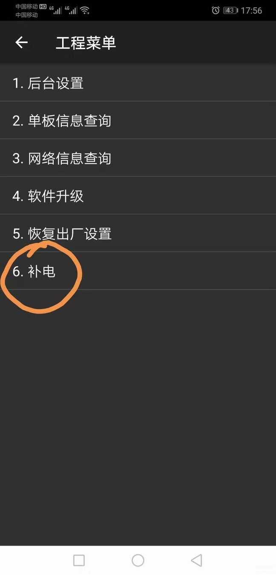Viewport: 276px width, 575px height.
Task: Tap the 工程菜单 page title
Action: (86, 43)
